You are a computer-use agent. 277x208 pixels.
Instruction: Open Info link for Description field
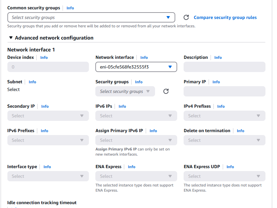218,58
